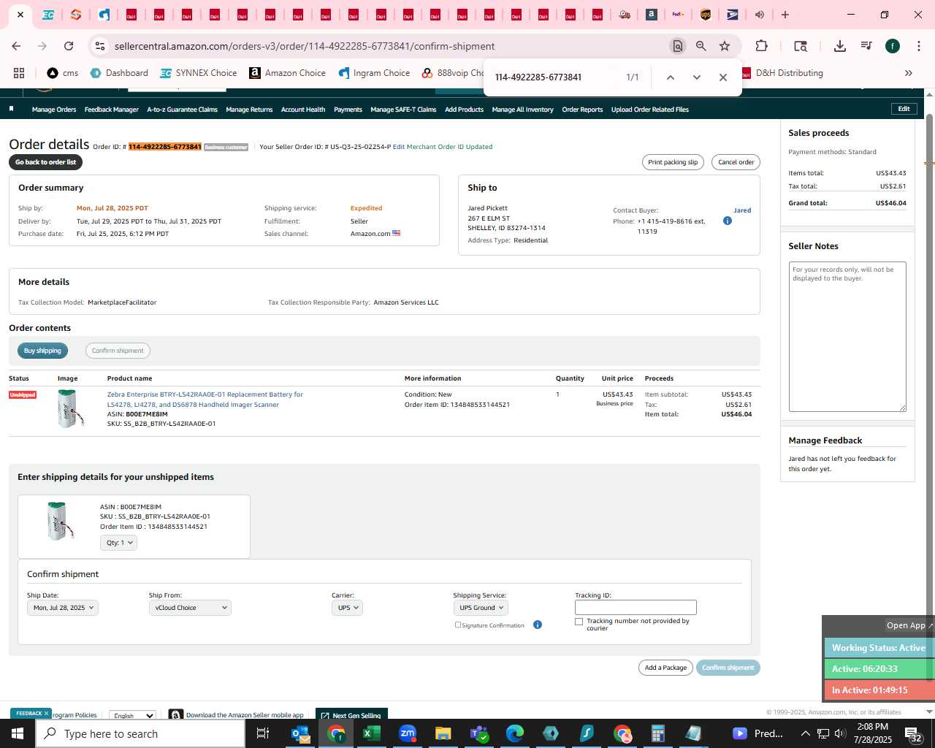Close the find-in-page bar
This screenshot has height=748, width=935.
click(723, 77)
